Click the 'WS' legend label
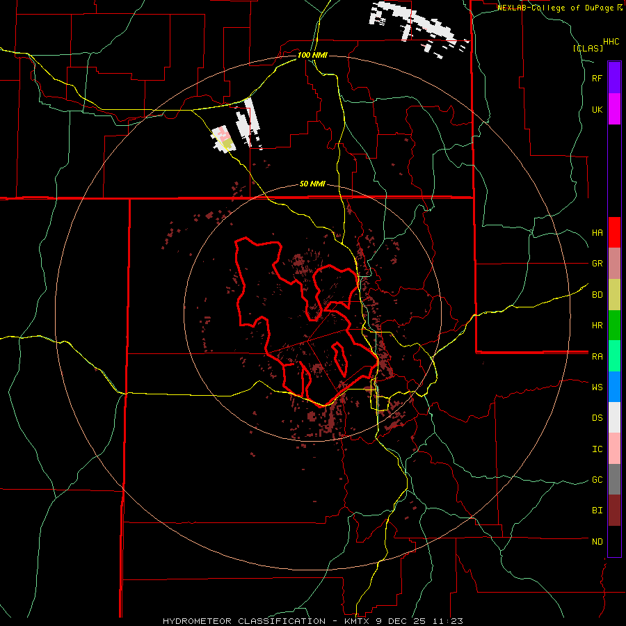The image size is (626, 626). tap(597, 387)
